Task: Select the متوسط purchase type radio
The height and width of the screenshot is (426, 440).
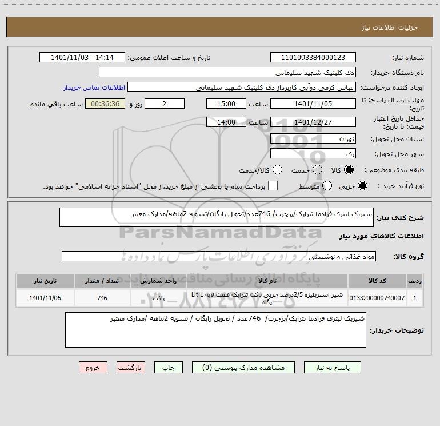Action: (327, 186)
